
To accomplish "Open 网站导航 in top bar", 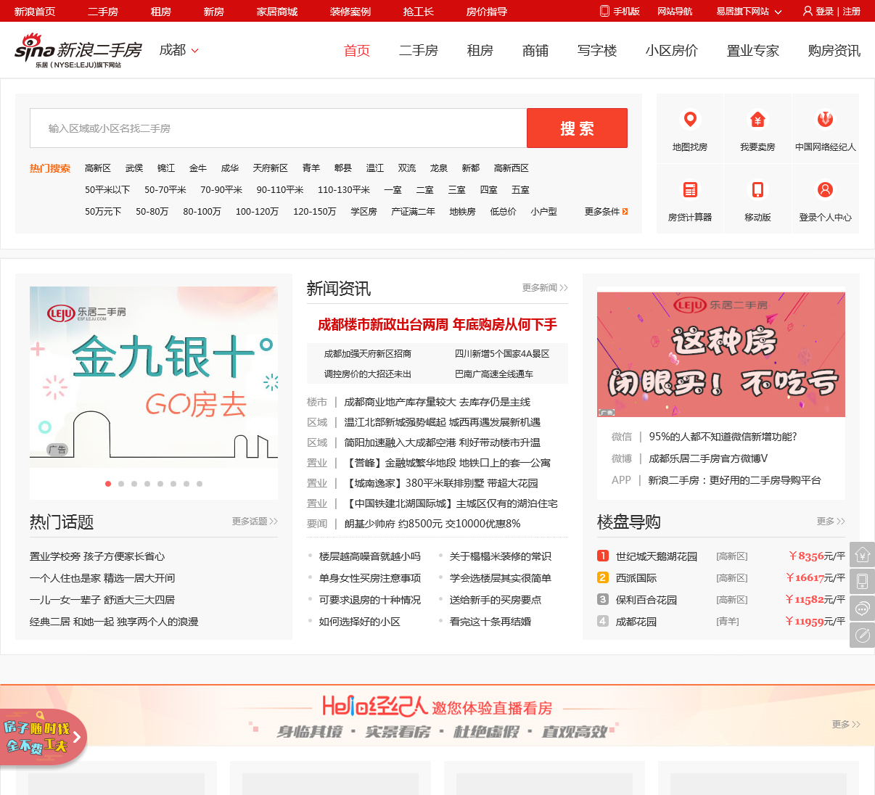I will coord(675,11).
